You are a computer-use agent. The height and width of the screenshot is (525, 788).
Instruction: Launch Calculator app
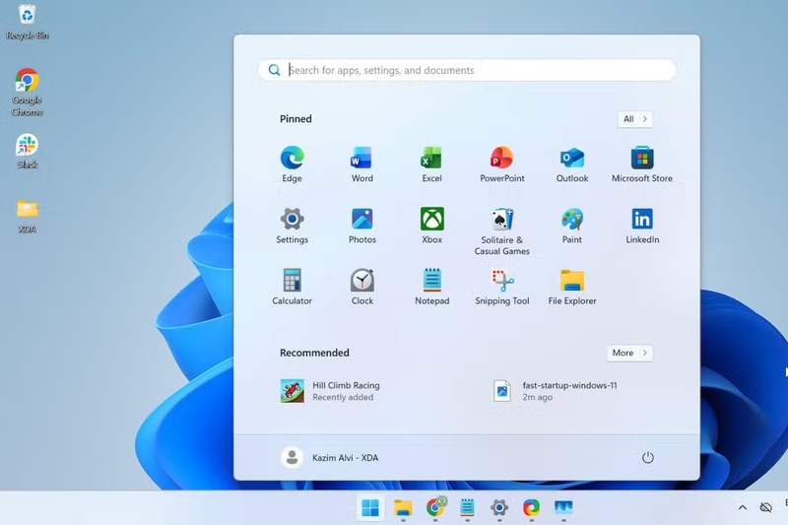[x=292, y=287]
